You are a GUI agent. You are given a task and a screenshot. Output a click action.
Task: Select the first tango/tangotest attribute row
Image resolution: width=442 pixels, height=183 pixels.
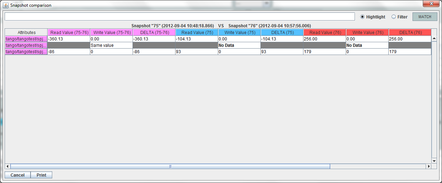click(x=26, y=39)
